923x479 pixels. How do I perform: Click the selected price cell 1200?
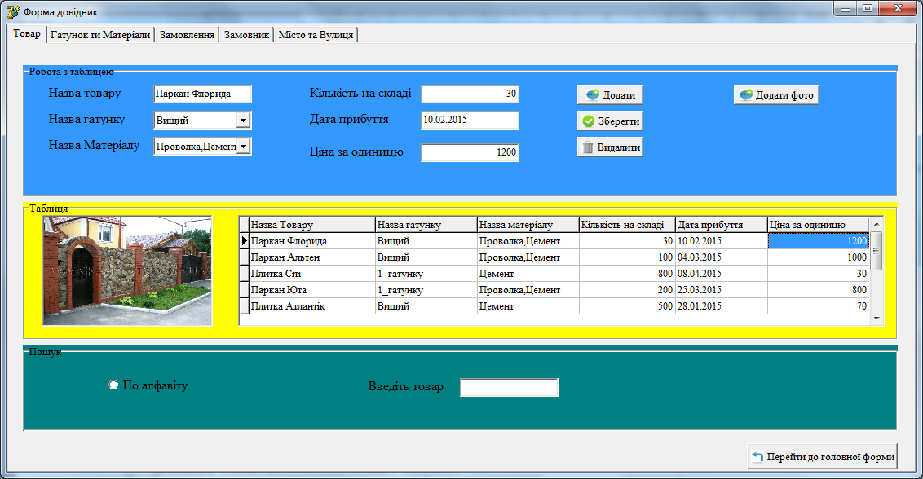(x=818, y=240)
